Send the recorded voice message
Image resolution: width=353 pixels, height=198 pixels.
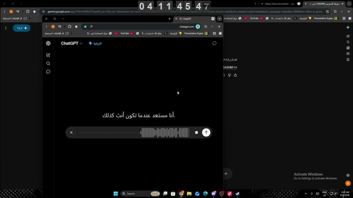click(206, 133)
